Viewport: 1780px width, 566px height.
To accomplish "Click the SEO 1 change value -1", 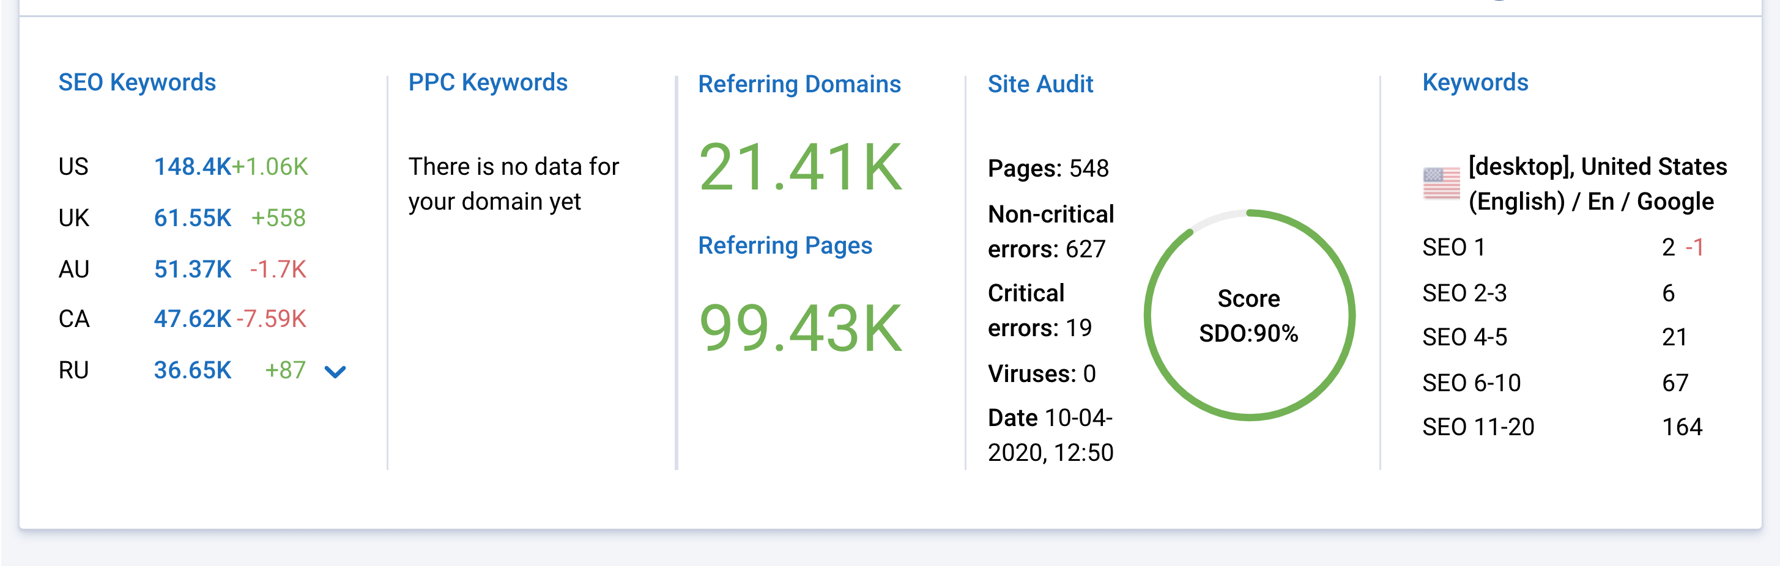I will 1695,248.
